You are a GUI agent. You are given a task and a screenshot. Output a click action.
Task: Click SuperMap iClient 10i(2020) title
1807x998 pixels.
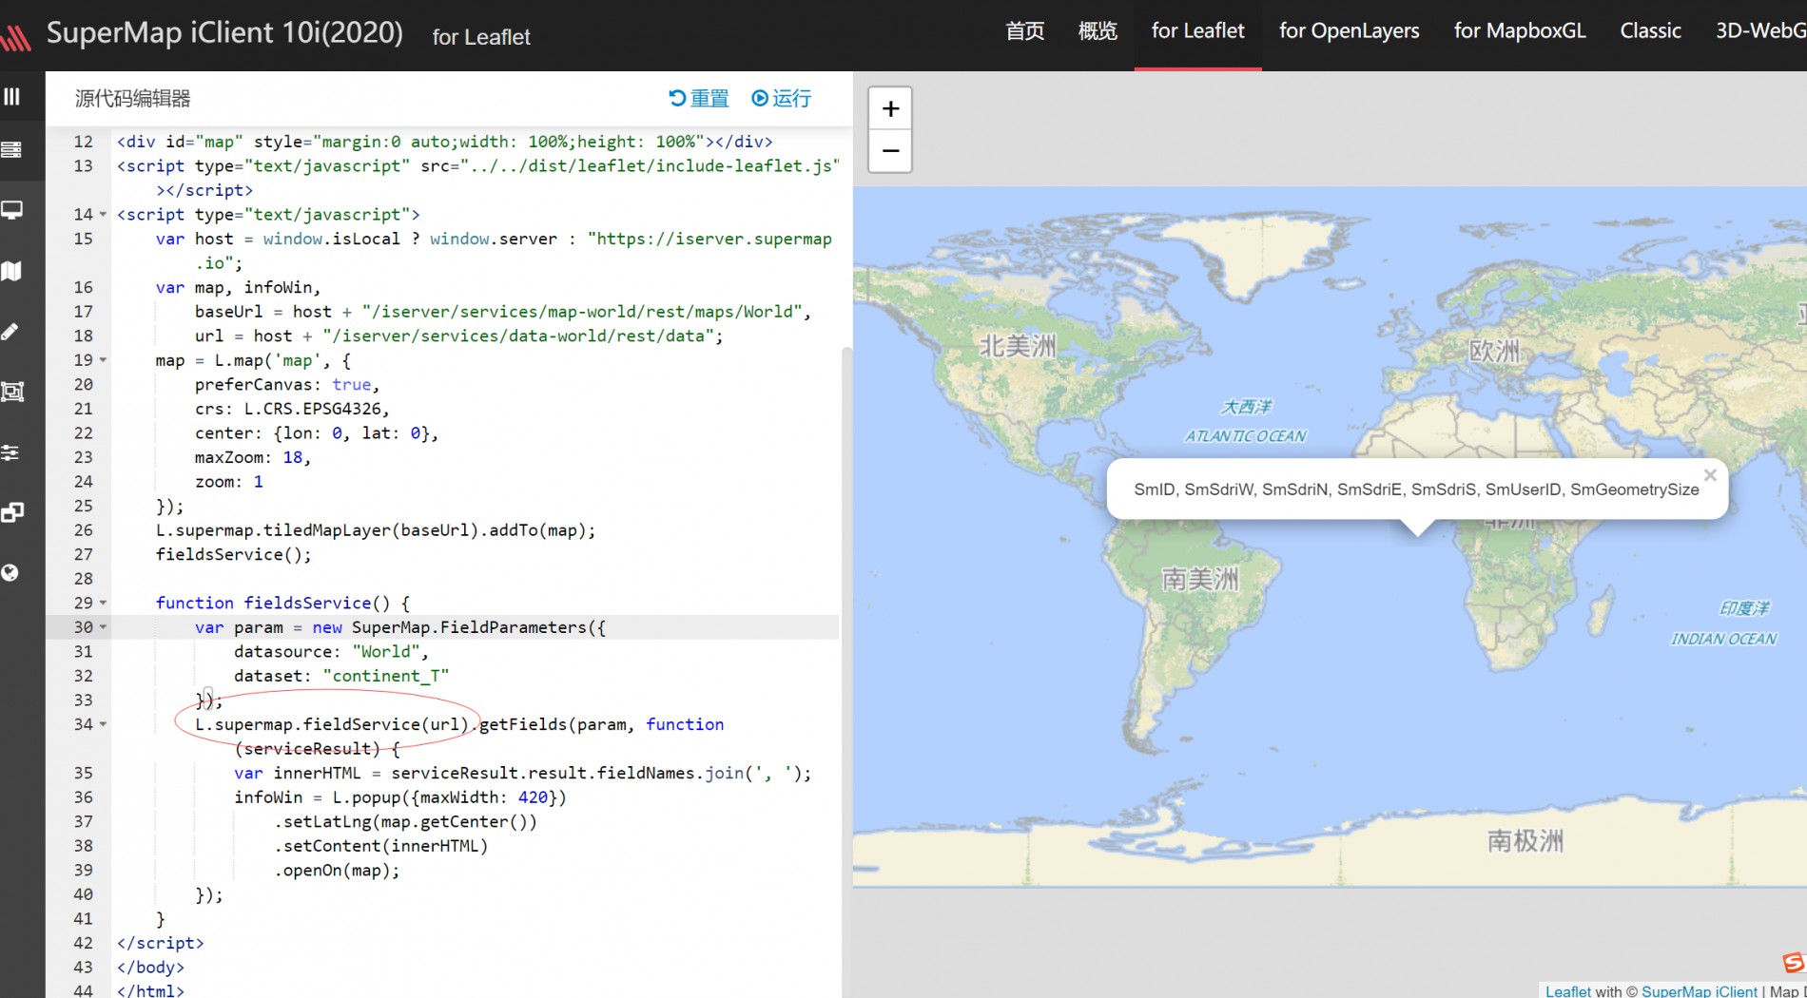pyautogui.click(x=224, y=32)
